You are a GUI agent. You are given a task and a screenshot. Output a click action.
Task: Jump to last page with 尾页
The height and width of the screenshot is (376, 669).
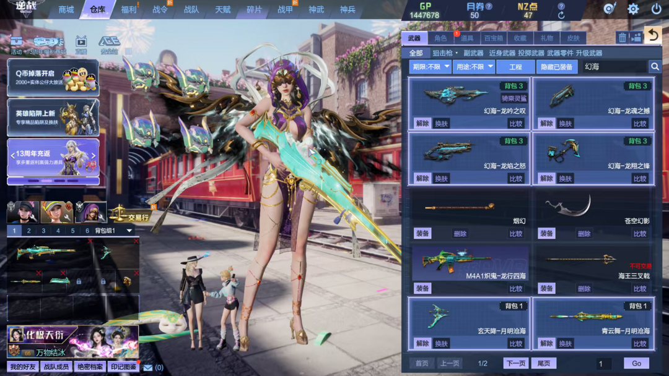[544, 363]
